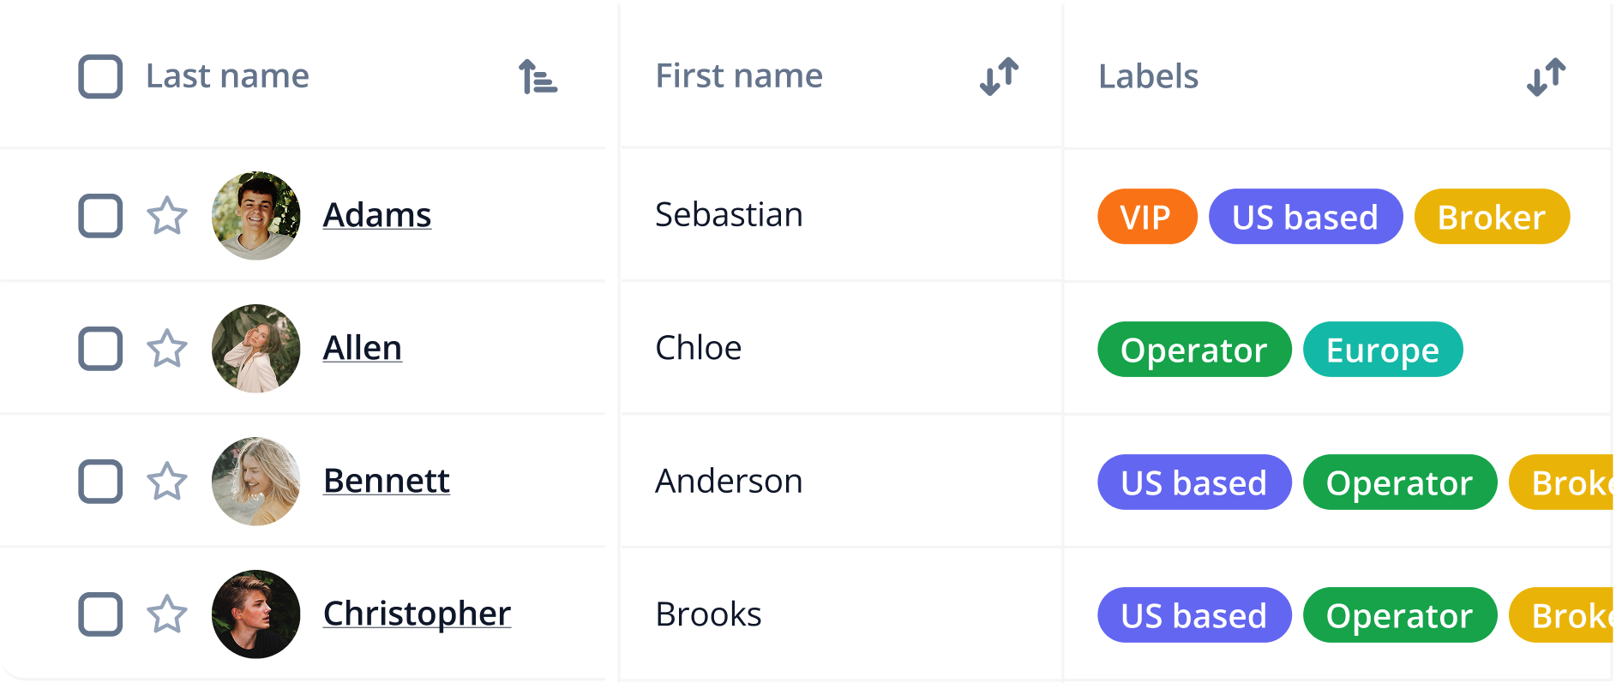
Task: Check the Adams row checkbox
Action: pos(100,216)
